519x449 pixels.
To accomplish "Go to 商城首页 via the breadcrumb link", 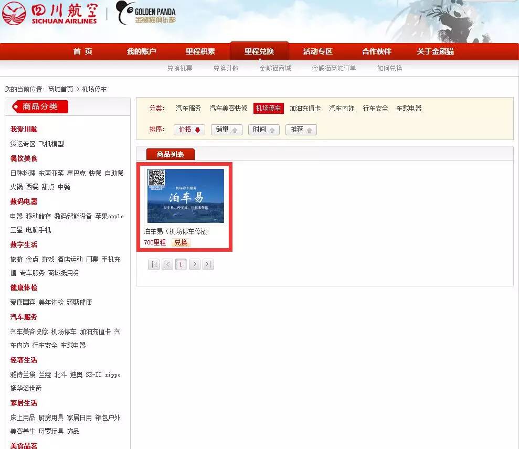I will coord(59,89).
